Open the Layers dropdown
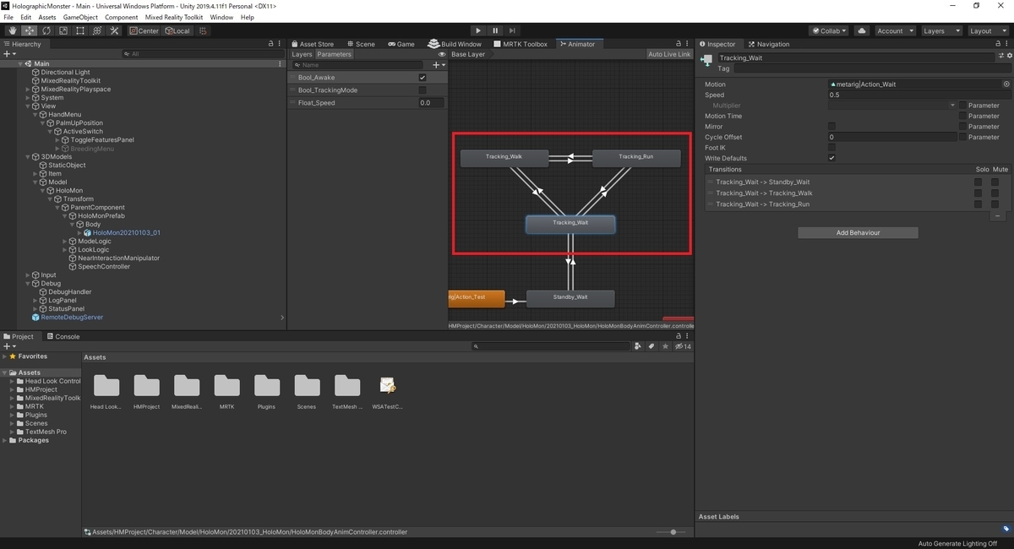 pyautogui.click(x=940, y=30)
